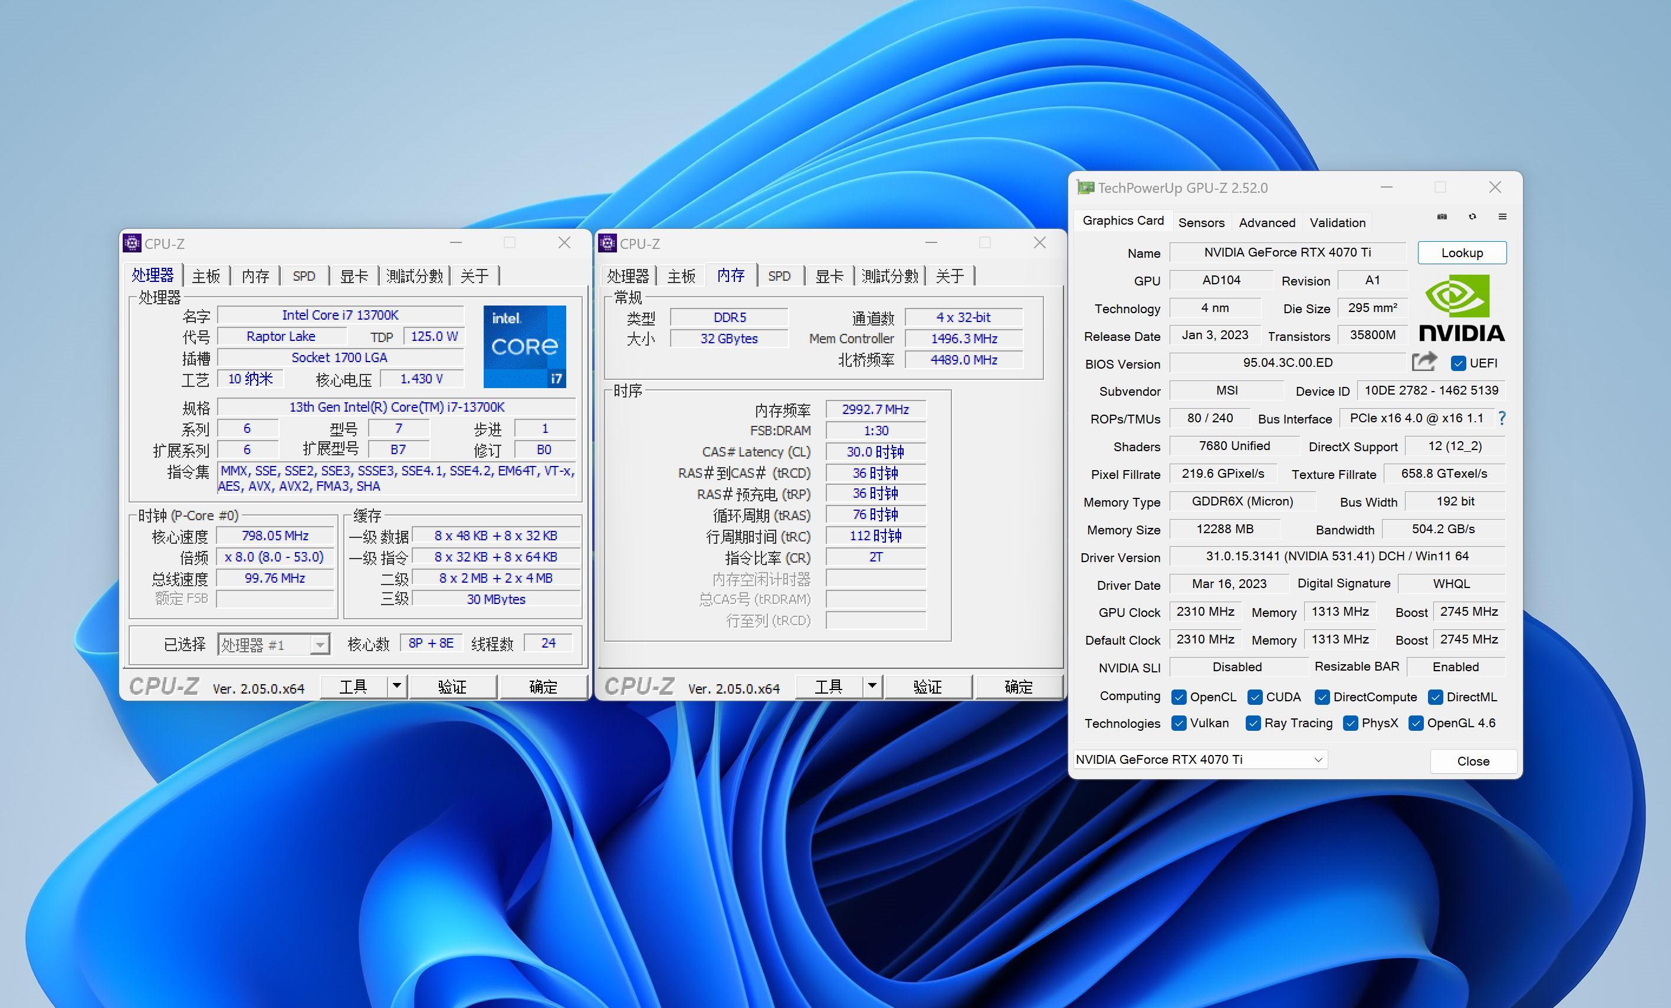This screenshot has height=1008, width=1671.
Task: Click the Bus Interface question mark
Action: click(1502, 419)
